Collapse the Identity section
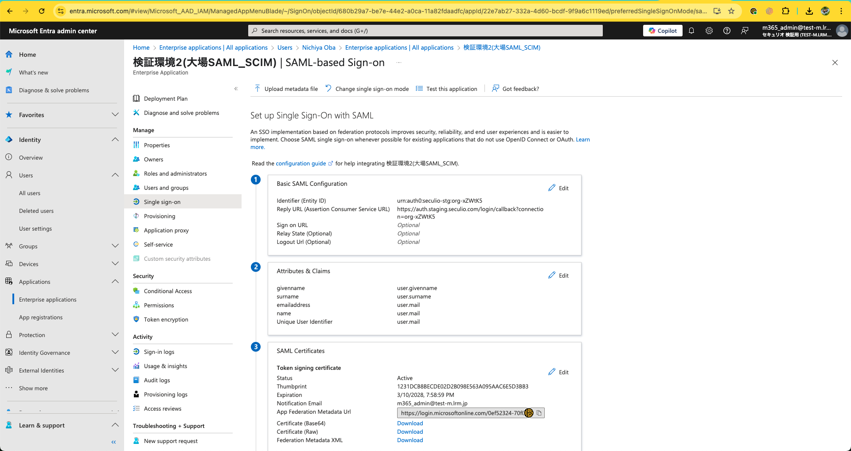851x451 pixels. (115, 140)
